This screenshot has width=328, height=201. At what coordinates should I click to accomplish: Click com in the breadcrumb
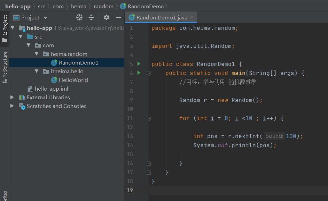point(58,7)
